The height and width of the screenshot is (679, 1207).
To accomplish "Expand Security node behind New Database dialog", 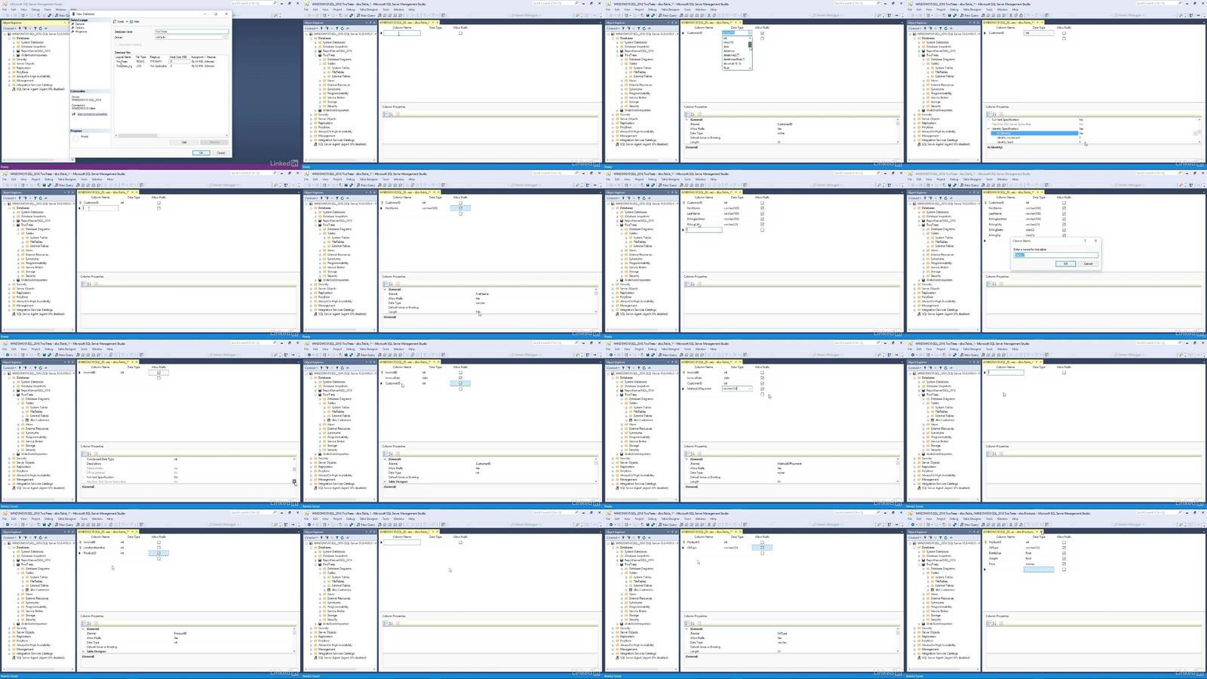I will [x=9, y=60].
